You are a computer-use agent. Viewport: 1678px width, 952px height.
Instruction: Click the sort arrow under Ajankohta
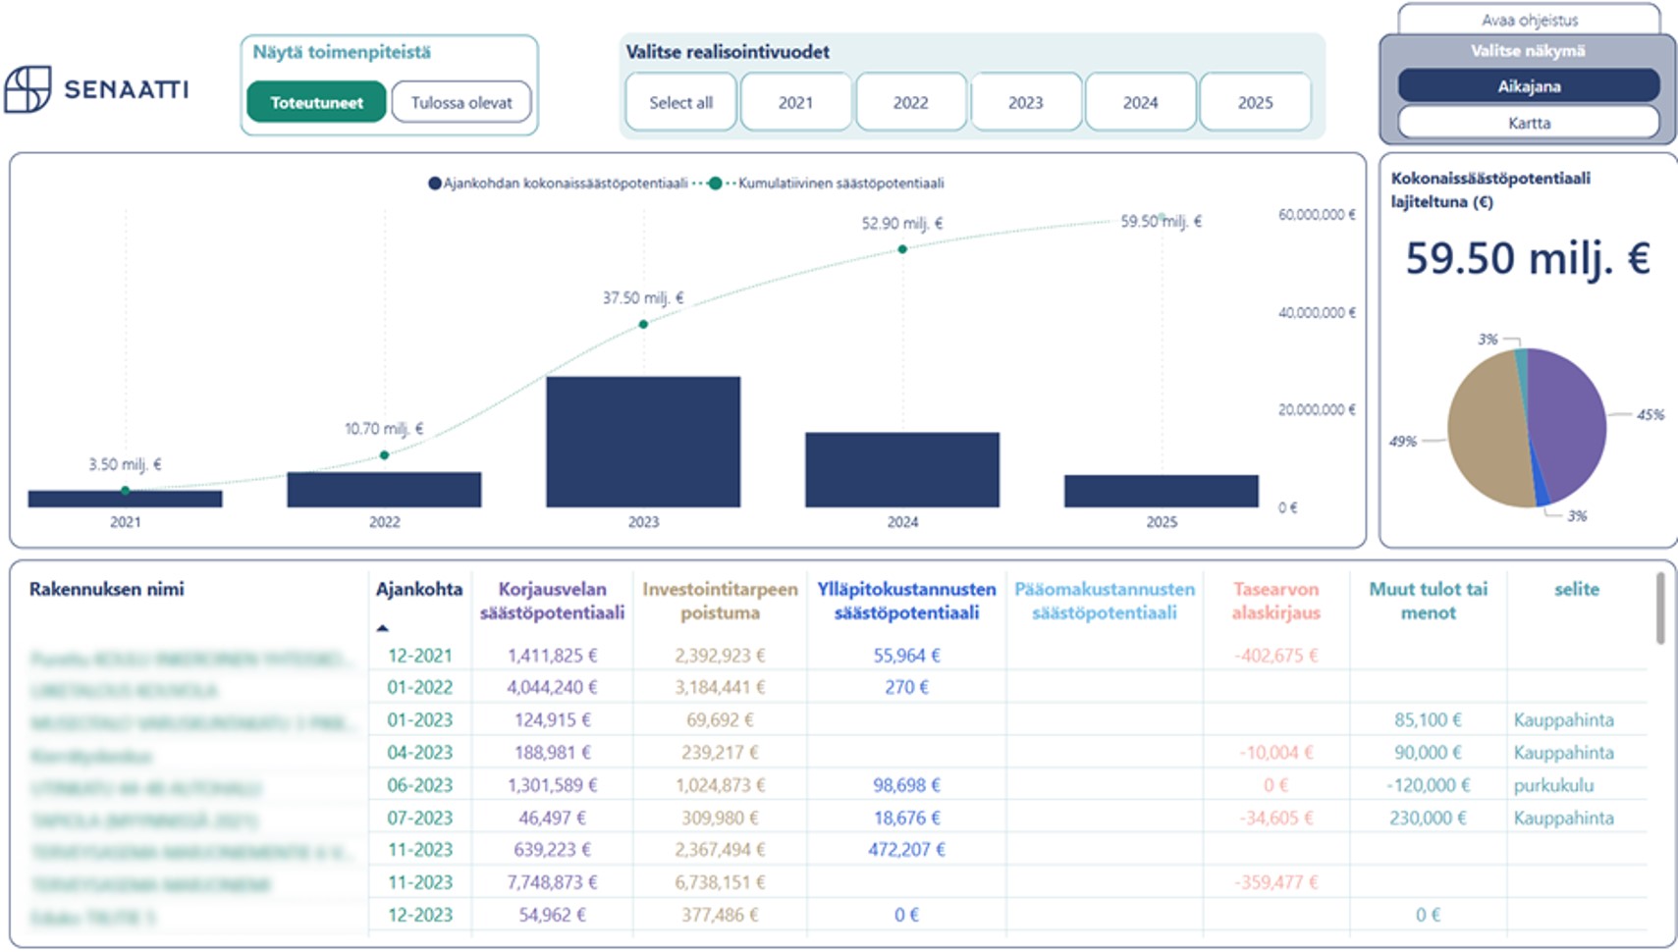[x=383, y=628]
